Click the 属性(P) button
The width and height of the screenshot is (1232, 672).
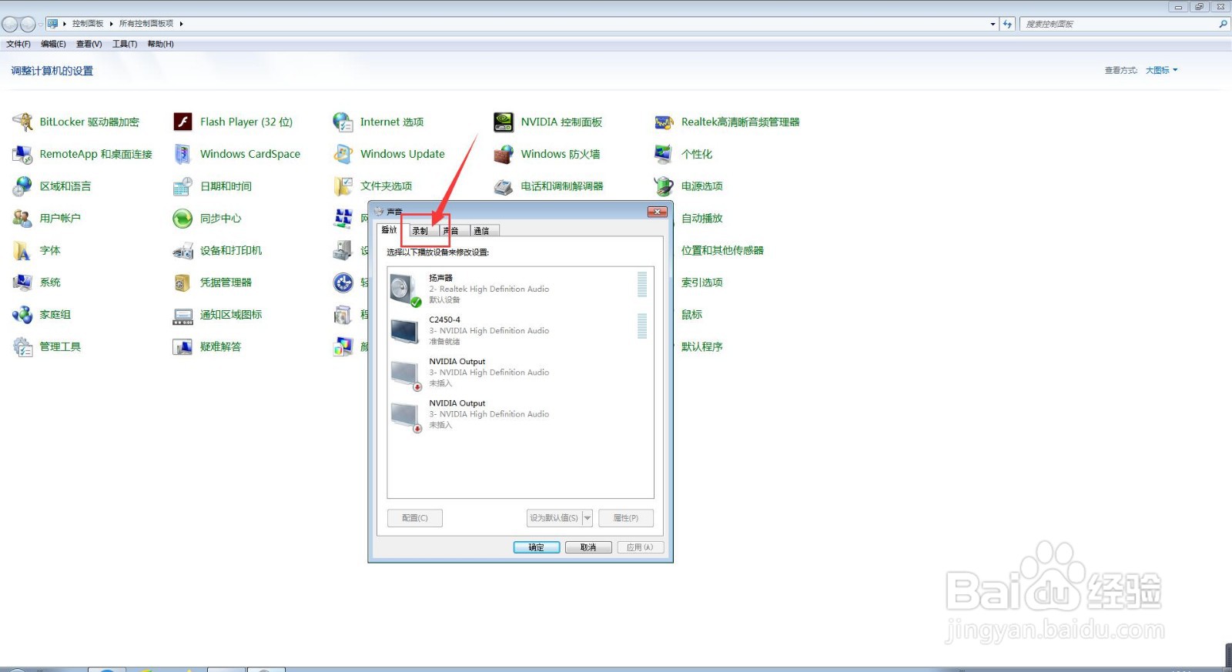point(626,518)
